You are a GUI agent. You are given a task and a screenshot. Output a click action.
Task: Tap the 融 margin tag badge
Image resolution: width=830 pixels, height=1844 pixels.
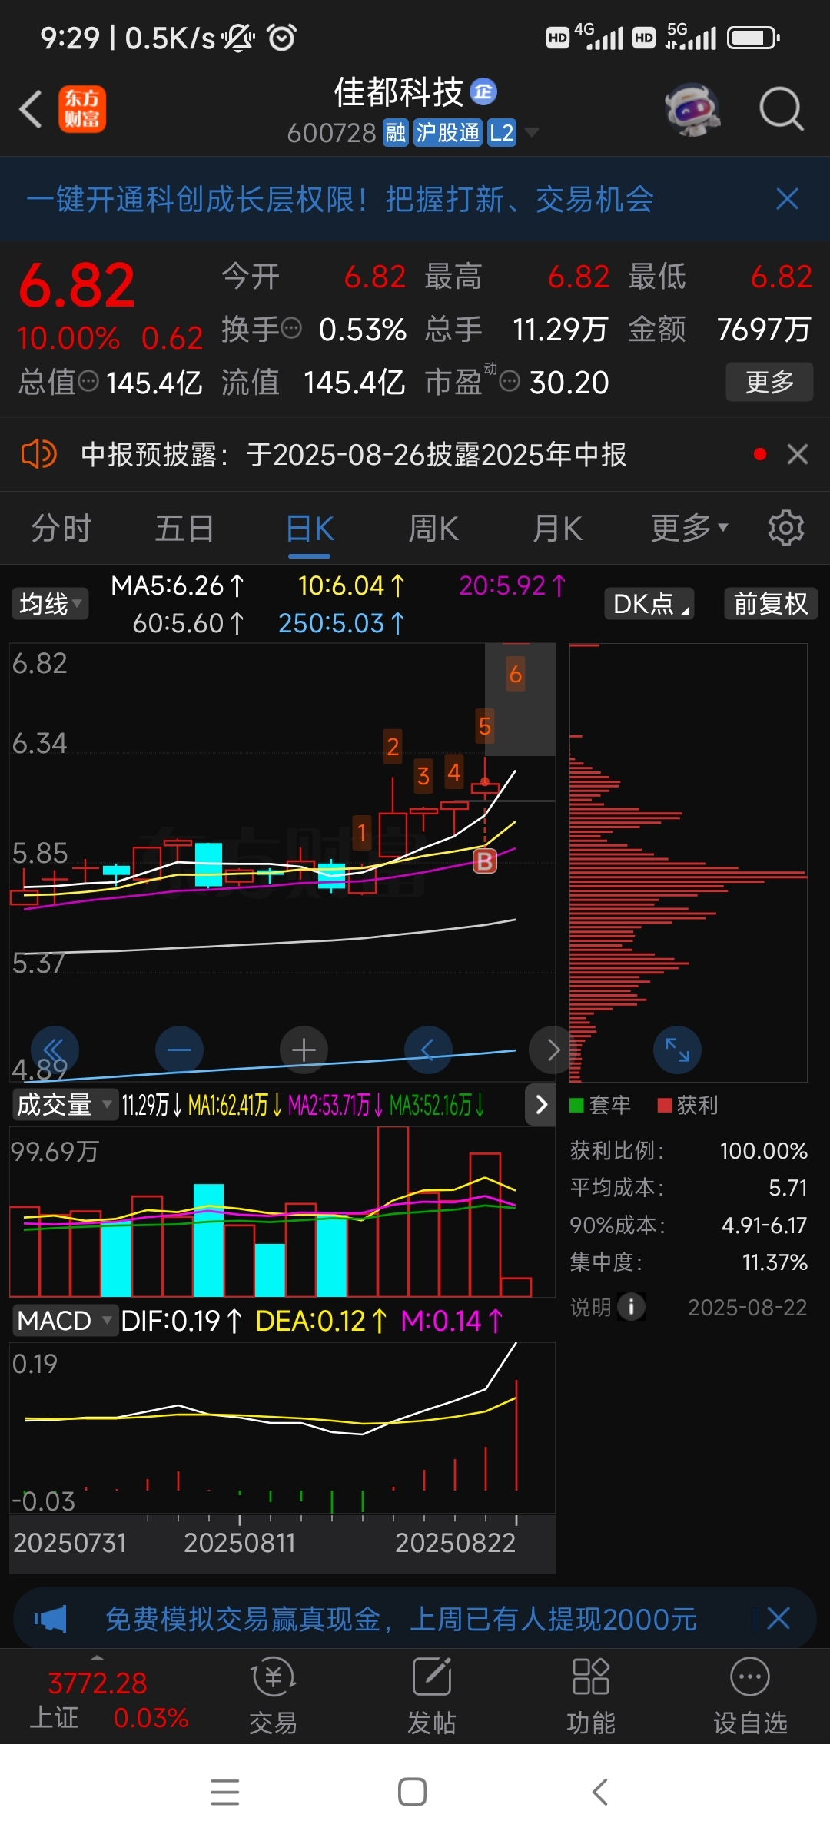[396, 133]
